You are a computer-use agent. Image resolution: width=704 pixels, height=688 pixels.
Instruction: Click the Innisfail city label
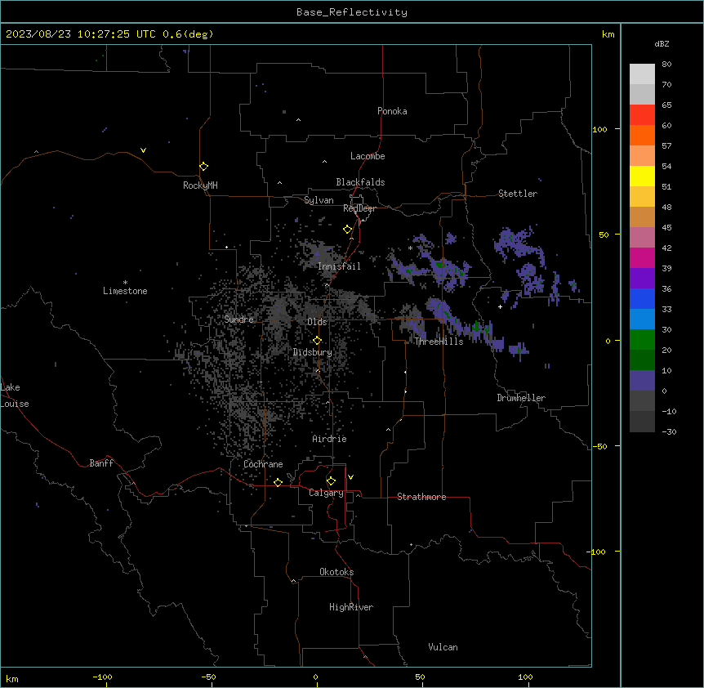pos(339,266)
